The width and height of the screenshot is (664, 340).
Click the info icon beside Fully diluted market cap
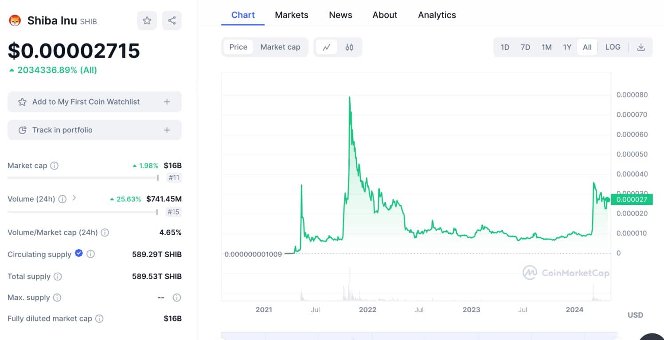[99, 318]
